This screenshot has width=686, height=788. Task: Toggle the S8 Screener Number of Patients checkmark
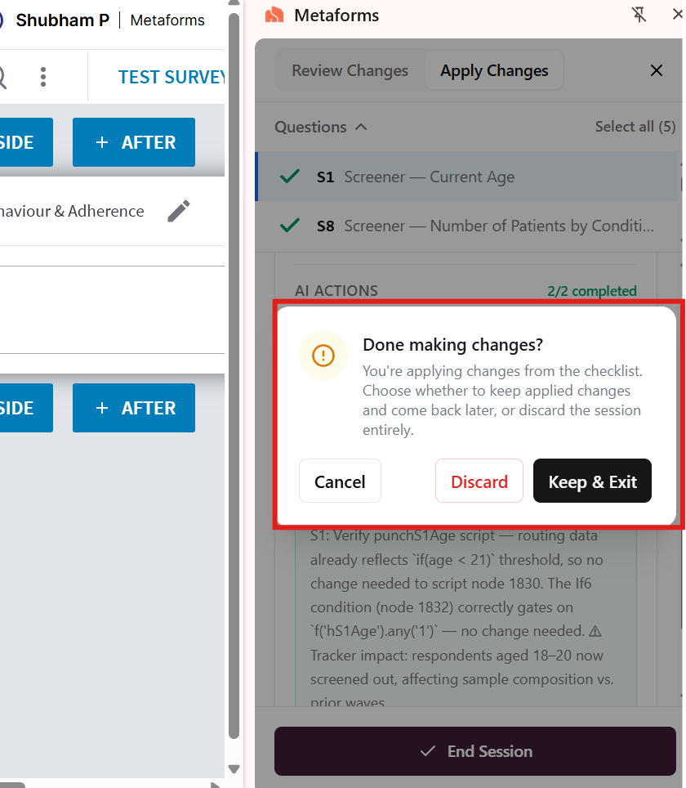(290, 225)
